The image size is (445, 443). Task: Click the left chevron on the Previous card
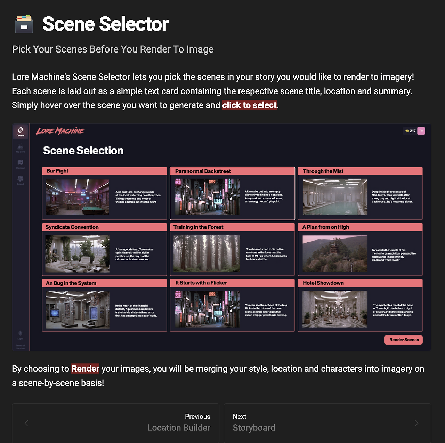[x=26, y=423]
